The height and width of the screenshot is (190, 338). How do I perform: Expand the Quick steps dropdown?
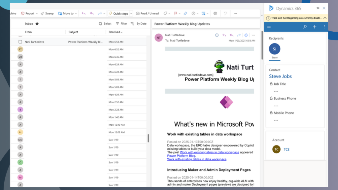131,13
